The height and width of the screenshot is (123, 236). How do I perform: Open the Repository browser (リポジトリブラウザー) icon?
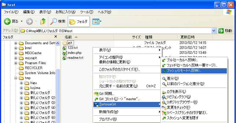click(x=164, y=102)
